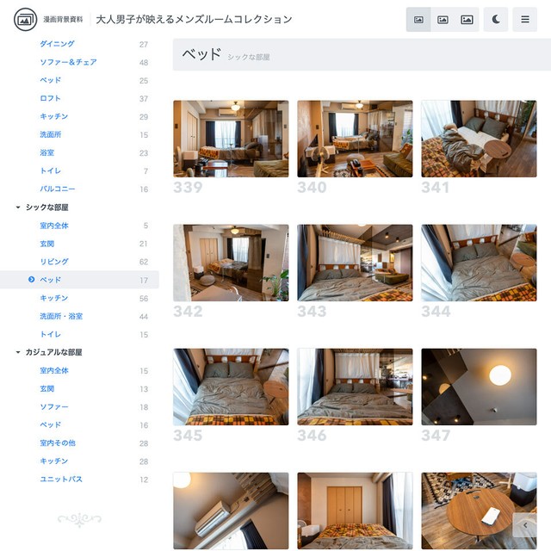This screenshot has width=551, height=551.
Task: Open the round table with phone thumbnail
Action: tap(479, 511)
